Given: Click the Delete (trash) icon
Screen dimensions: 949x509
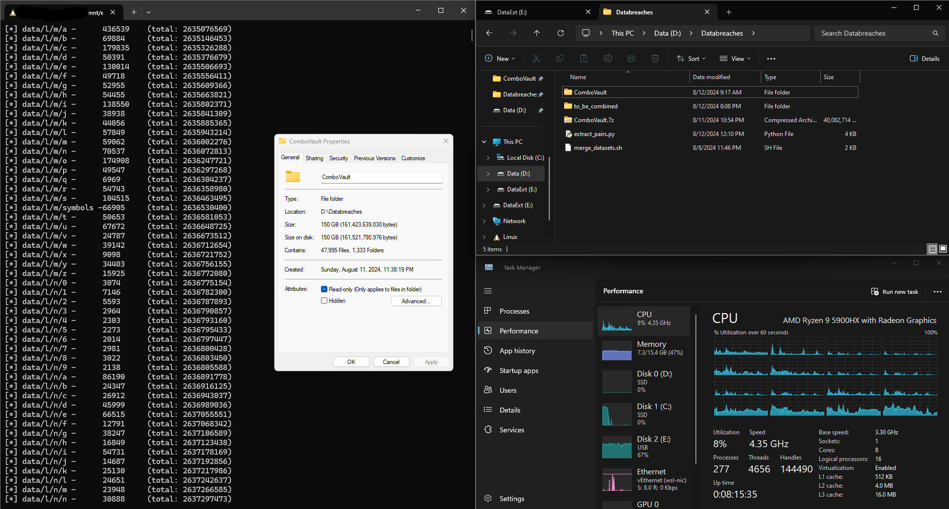Looking at the screenshot, I should (655, 58).
